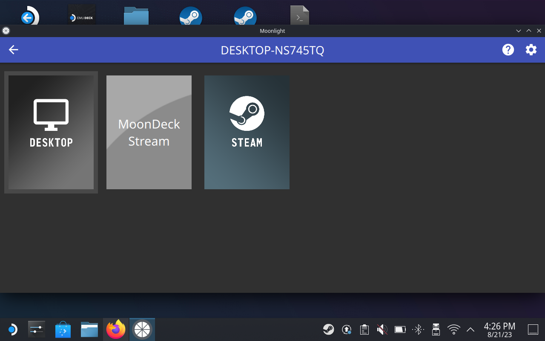
Task: Open the Bluetooth tray icon
Action: pyautogui.click(x=418, y=329)
